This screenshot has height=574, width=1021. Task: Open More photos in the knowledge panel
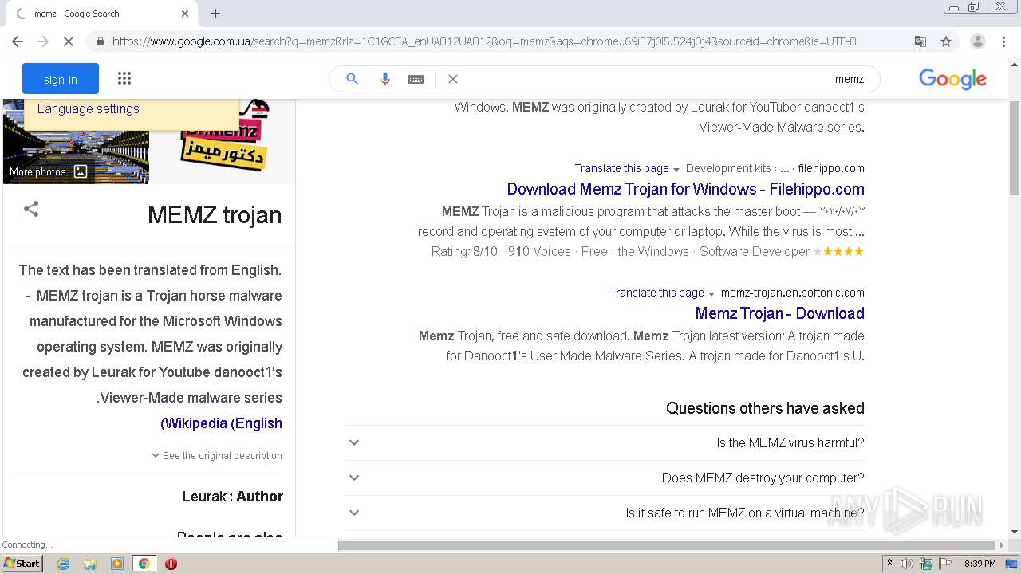coord(49,171)
